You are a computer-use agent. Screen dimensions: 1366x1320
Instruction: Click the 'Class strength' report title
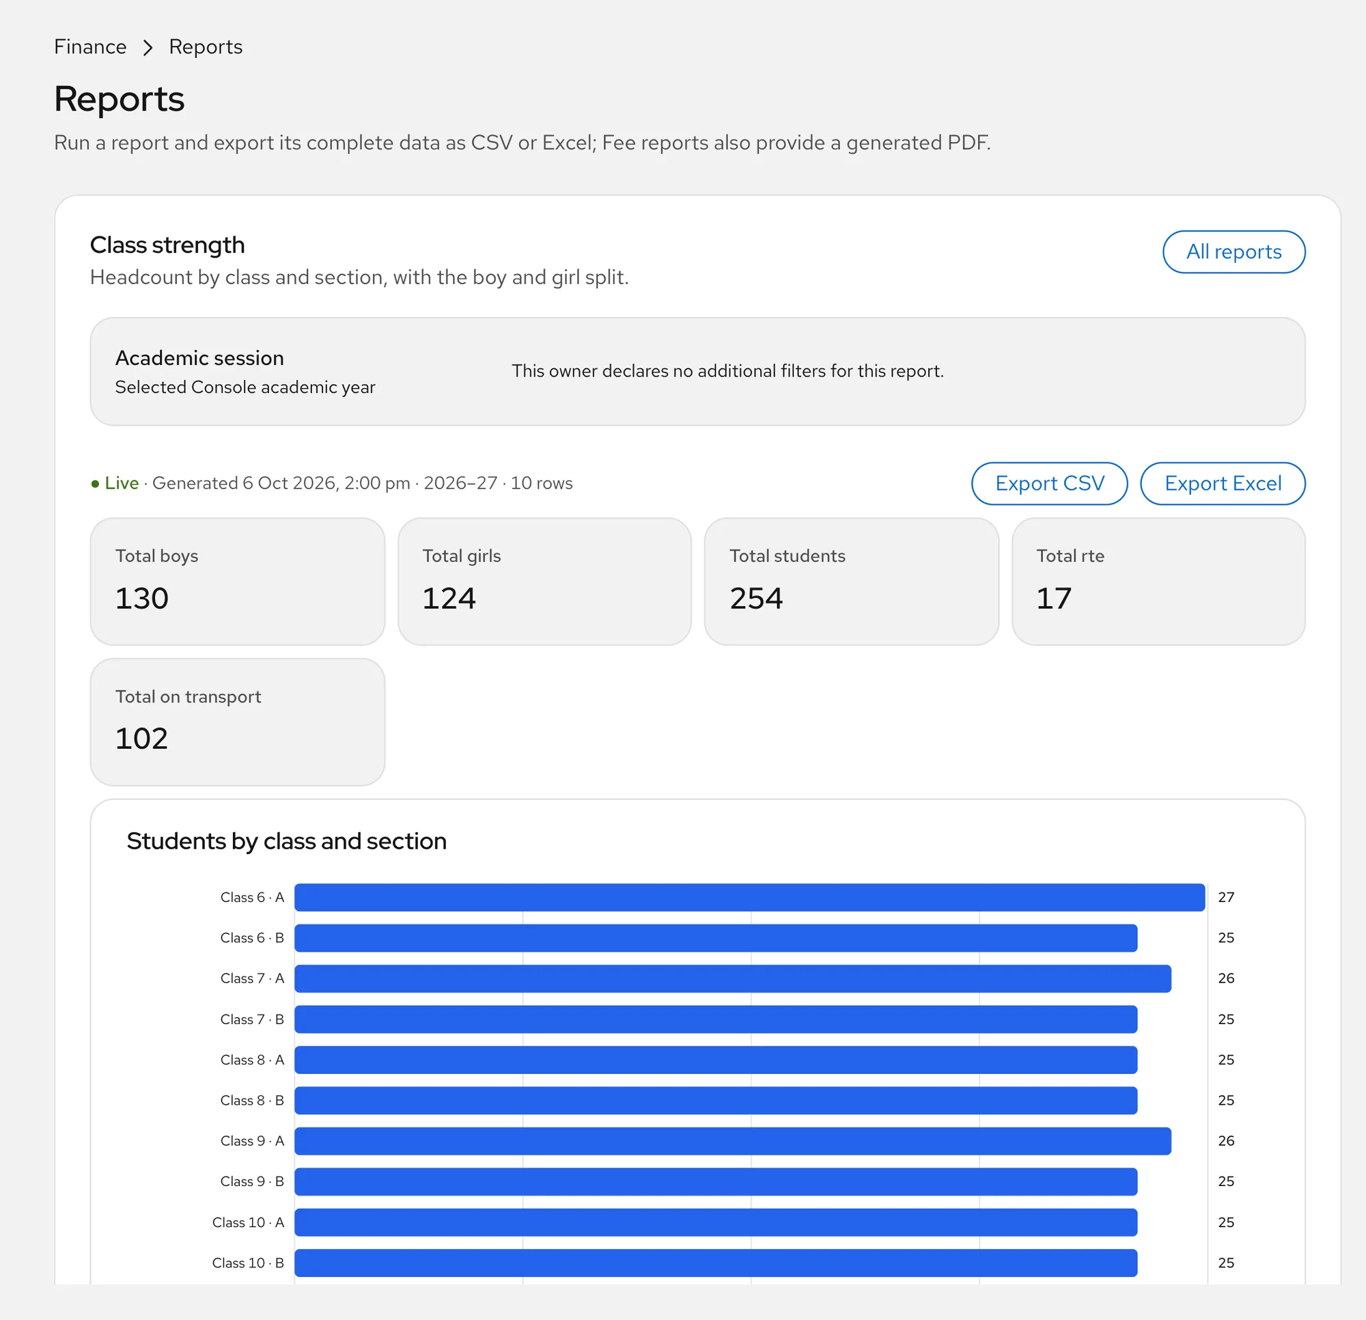(167, 245)
